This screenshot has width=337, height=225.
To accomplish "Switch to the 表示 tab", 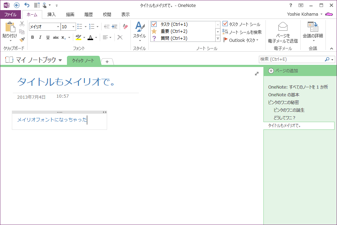I will 125,14.
